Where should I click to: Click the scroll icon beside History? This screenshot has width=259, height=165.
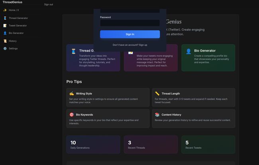[x=5, y=41]
